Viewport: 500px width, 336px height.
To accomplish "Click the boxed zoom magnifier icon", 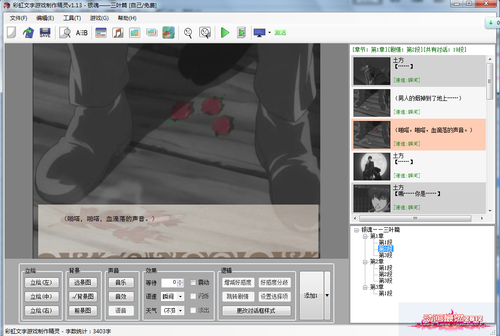I will click(x=205, y=33).
